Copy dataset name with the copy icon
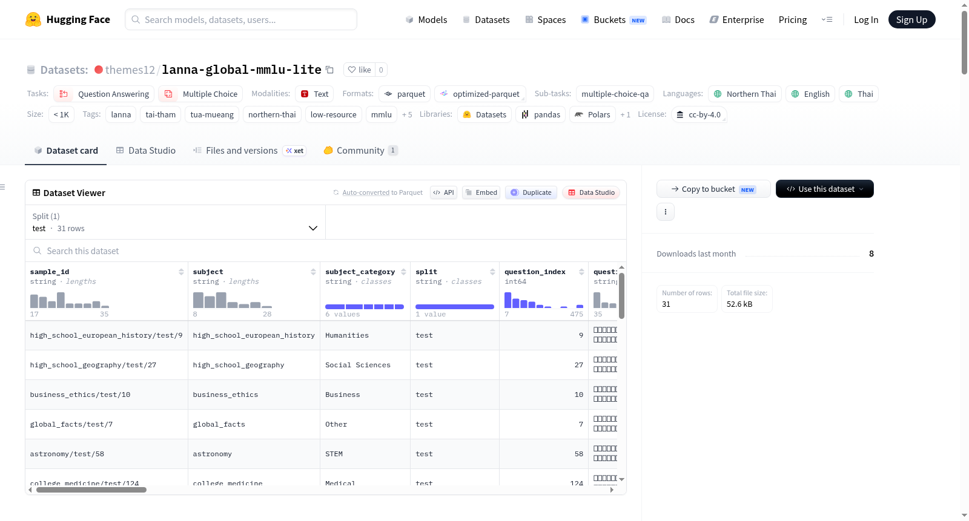This screenshot has height=521, width=969. 329,70
